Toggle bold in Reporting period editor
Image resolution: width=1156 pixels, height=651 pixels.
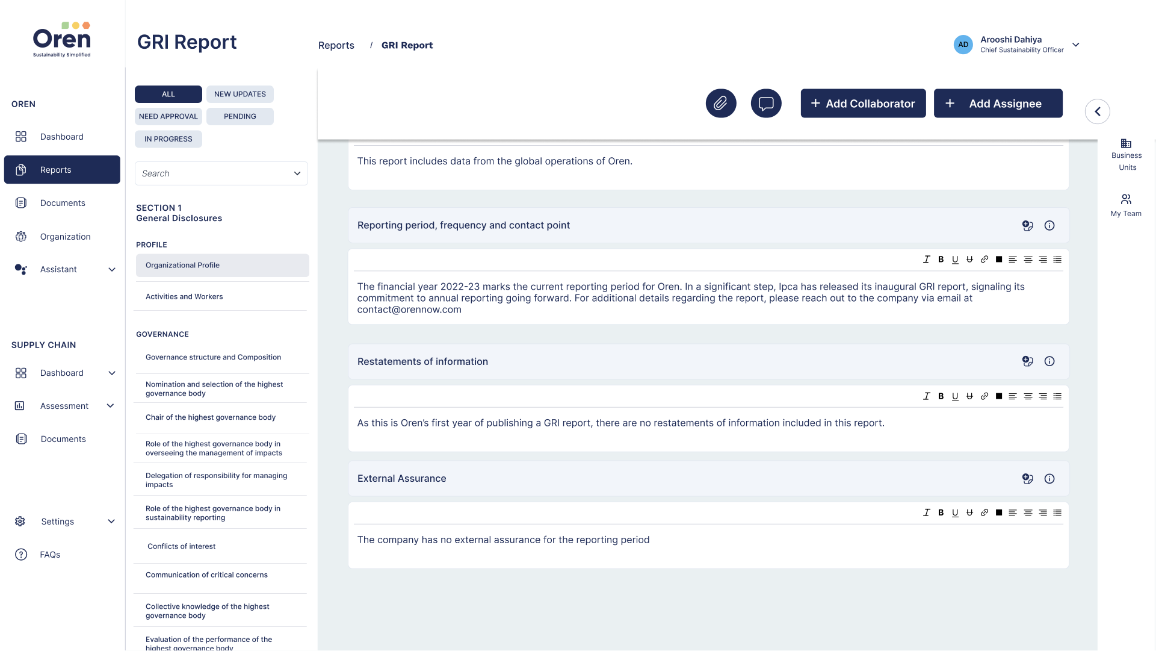tap(941, 260)
